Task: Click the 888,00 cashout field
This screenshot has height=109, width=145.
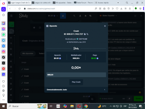Action: pyautogui.click(x=76, y=75)
